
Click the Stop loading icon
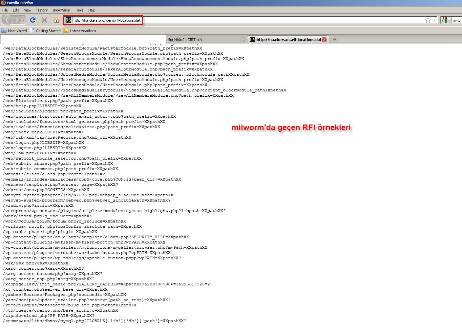point(45,20)
